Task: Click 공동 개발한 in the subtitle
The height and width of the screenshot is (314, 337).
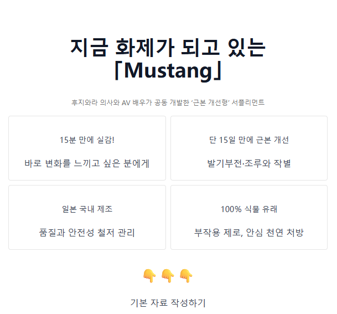Action: 172,102
